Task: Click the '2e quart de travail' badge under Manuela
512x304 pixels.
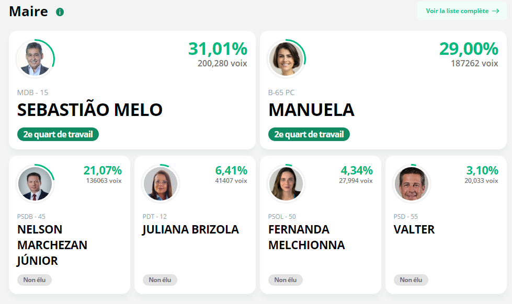Action: click(x=309, y=134)
